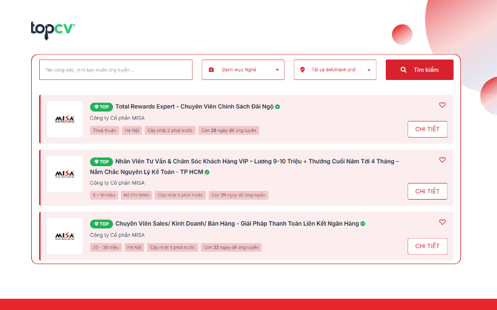Click the Thoả thuận salary tag
Image resolution: width=497 pixels, height=310 pixels.
click(x=104, y=130)
